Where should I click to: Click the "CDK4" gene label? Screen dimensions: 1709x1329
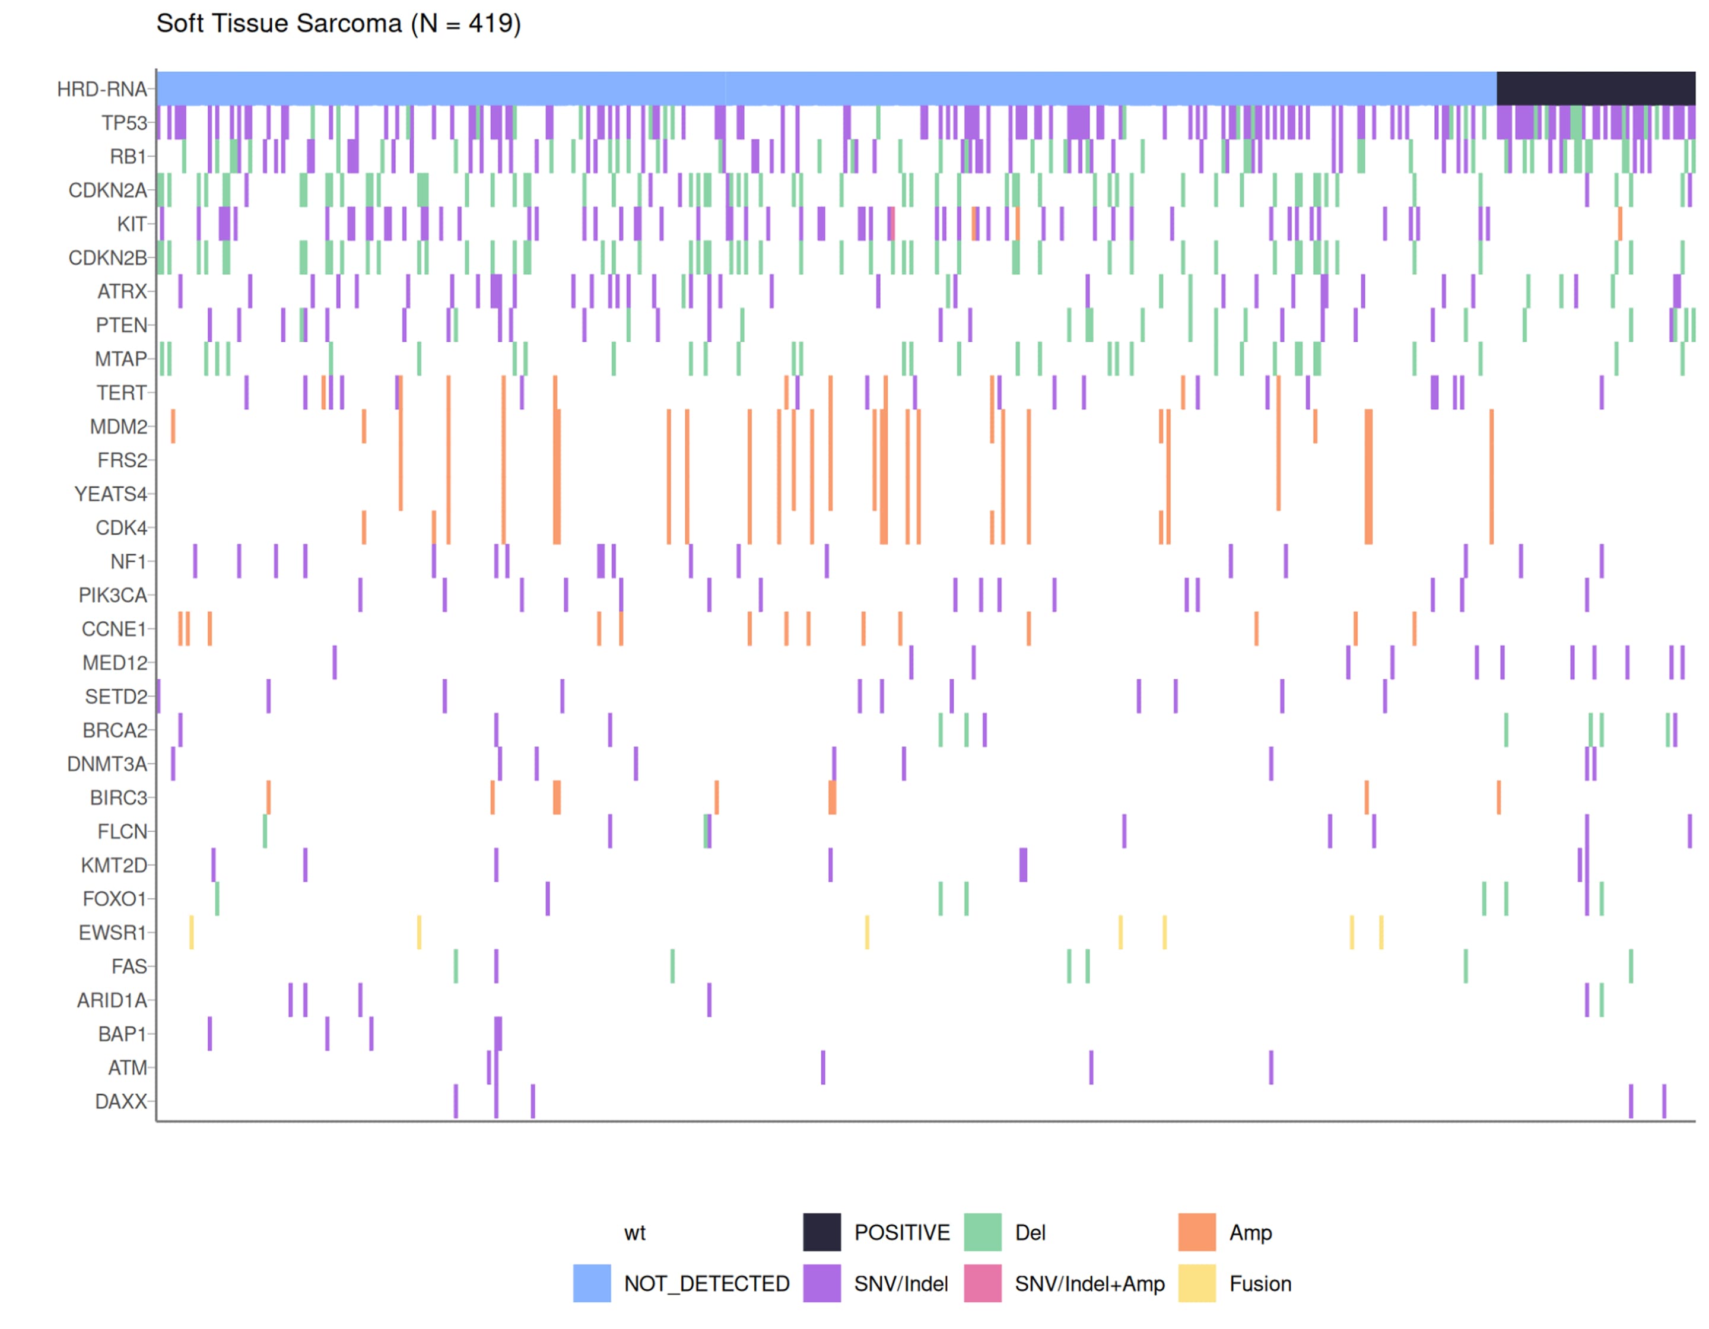(x=121, y=528)
